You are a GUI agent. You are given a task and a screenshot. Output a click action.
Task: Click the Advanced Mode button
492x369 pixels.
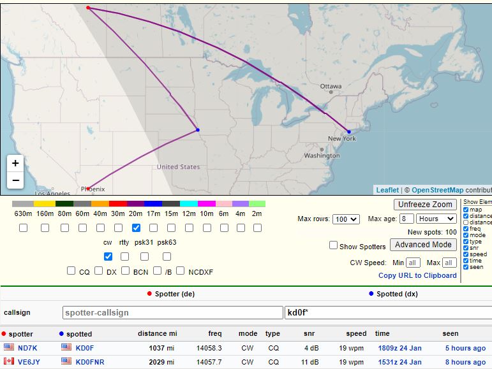423,245
